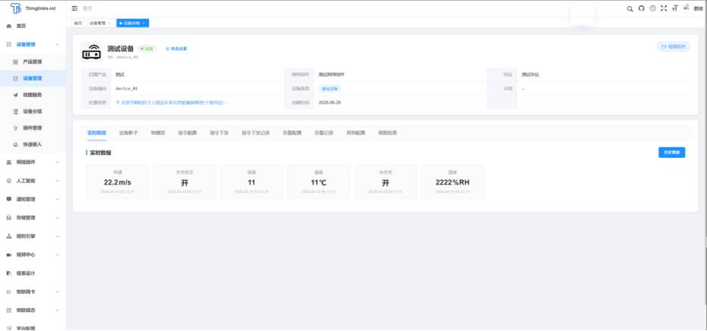Toggle fullscreen with the expand icon
707x331 pixels.
point(663,8)
